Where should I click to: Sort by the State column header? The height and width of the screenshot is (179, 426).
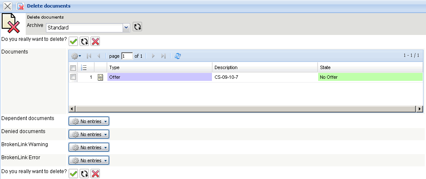pyautogui.click(x=370, y=67)
